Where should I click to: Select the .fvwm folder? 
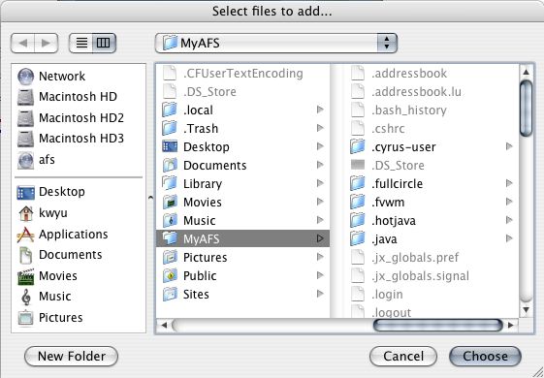[432, 202]
